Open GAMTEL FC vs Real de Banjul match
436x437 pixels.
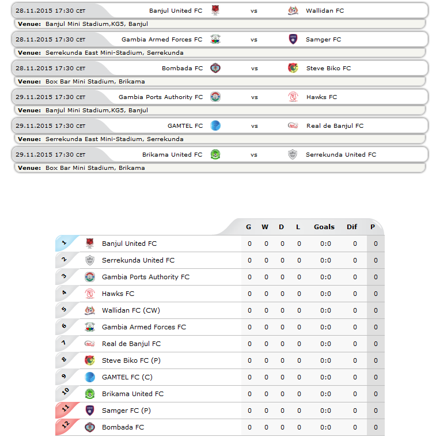point(220,126)
